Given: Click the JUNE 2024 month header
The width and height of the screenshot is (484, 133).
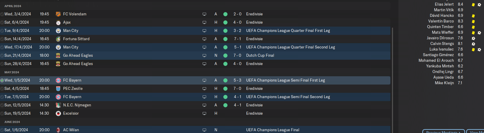Looking at the screenshot, I should (12, 122).
